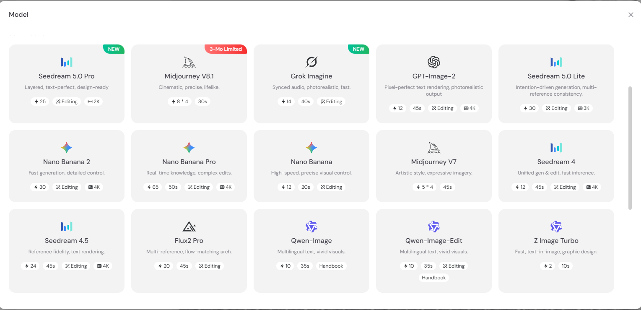
Task: Select the 'Seedream 4.5' title
Action: 67,241
